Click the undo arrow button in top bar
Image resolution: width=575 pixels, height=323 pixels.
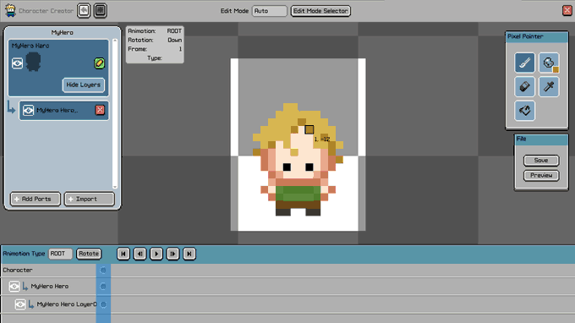coord(84,11)
